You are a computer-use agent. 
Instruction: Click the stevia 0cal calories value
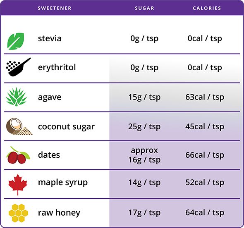(205, 38)
